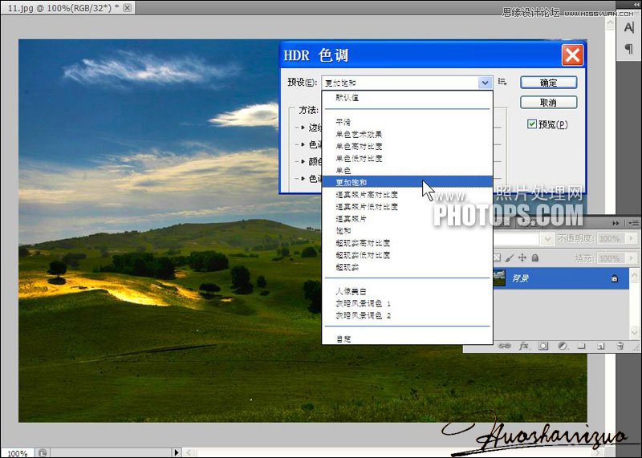This screenshot has width=642, height=458.
Task: Pick the 逼真照片 preset
Action: (351, 219)
